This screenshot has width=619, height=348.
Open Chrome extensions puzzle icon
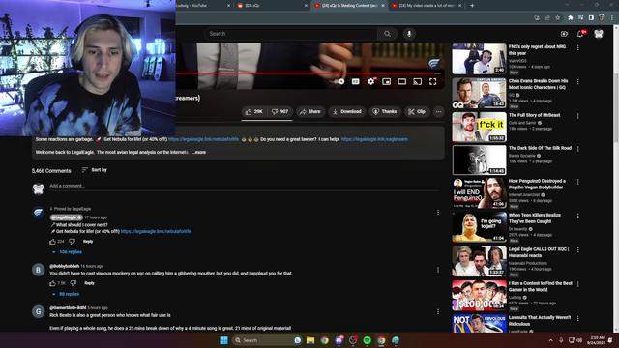click(570, 17)
